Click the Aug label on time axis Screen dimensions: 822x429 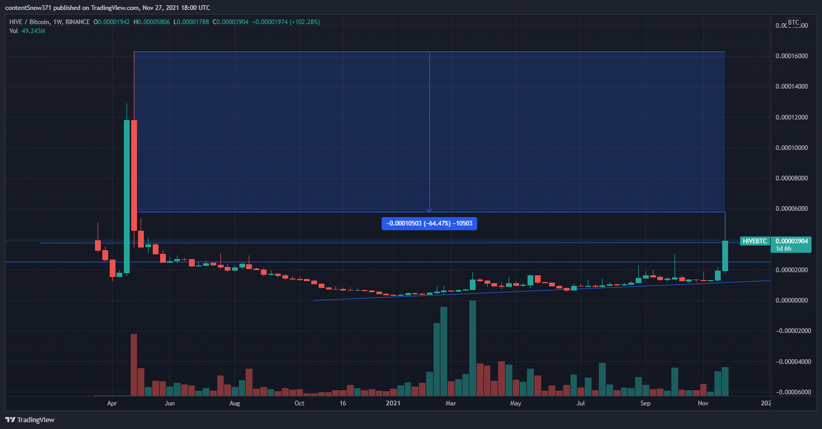click(235, 403)
